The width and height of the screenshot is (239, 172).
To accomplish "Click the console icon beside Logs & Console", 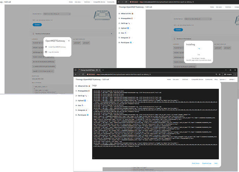I will pyautogui.click(x=46, y=52).
